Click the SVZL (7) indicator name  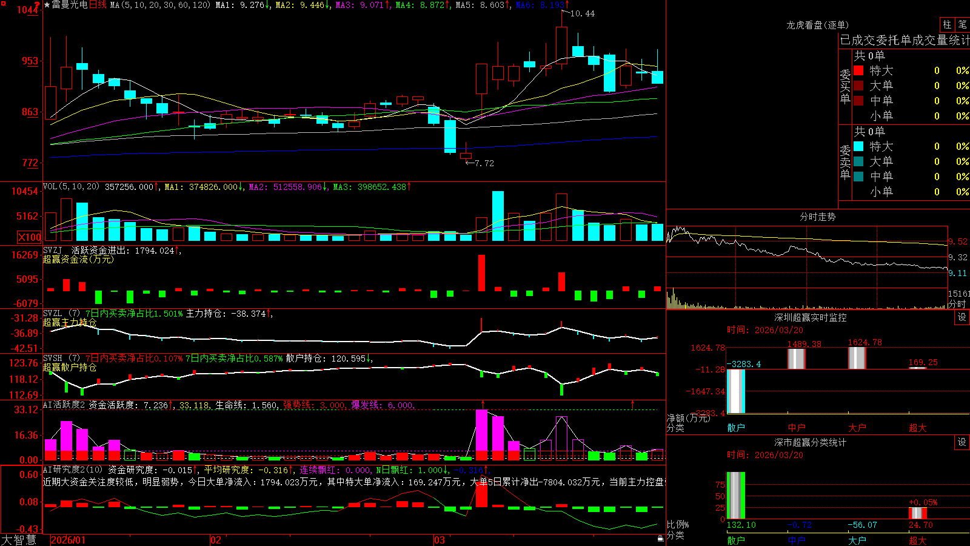[x=61, y=314]
